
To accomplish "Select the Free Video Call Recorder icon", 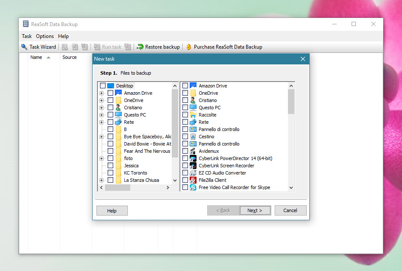I will tap(193, 187).
